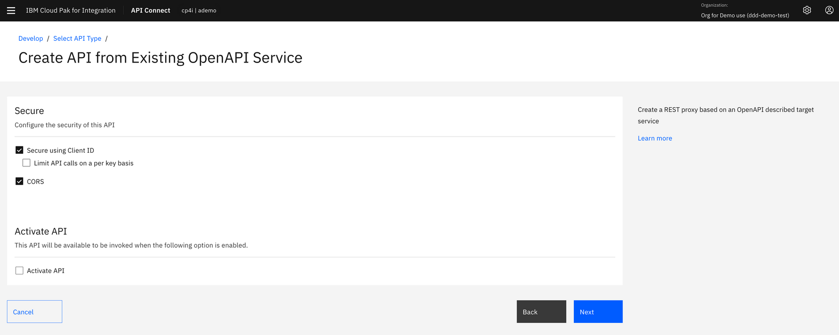Cancel the API creation
The width and height of the screenshot is (839, 335).
click(x=34, y=311)
